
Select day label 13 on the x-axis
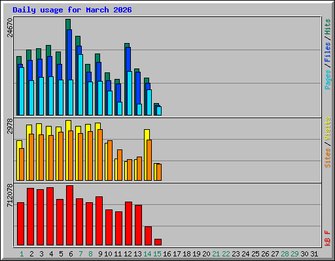(137, 254)
